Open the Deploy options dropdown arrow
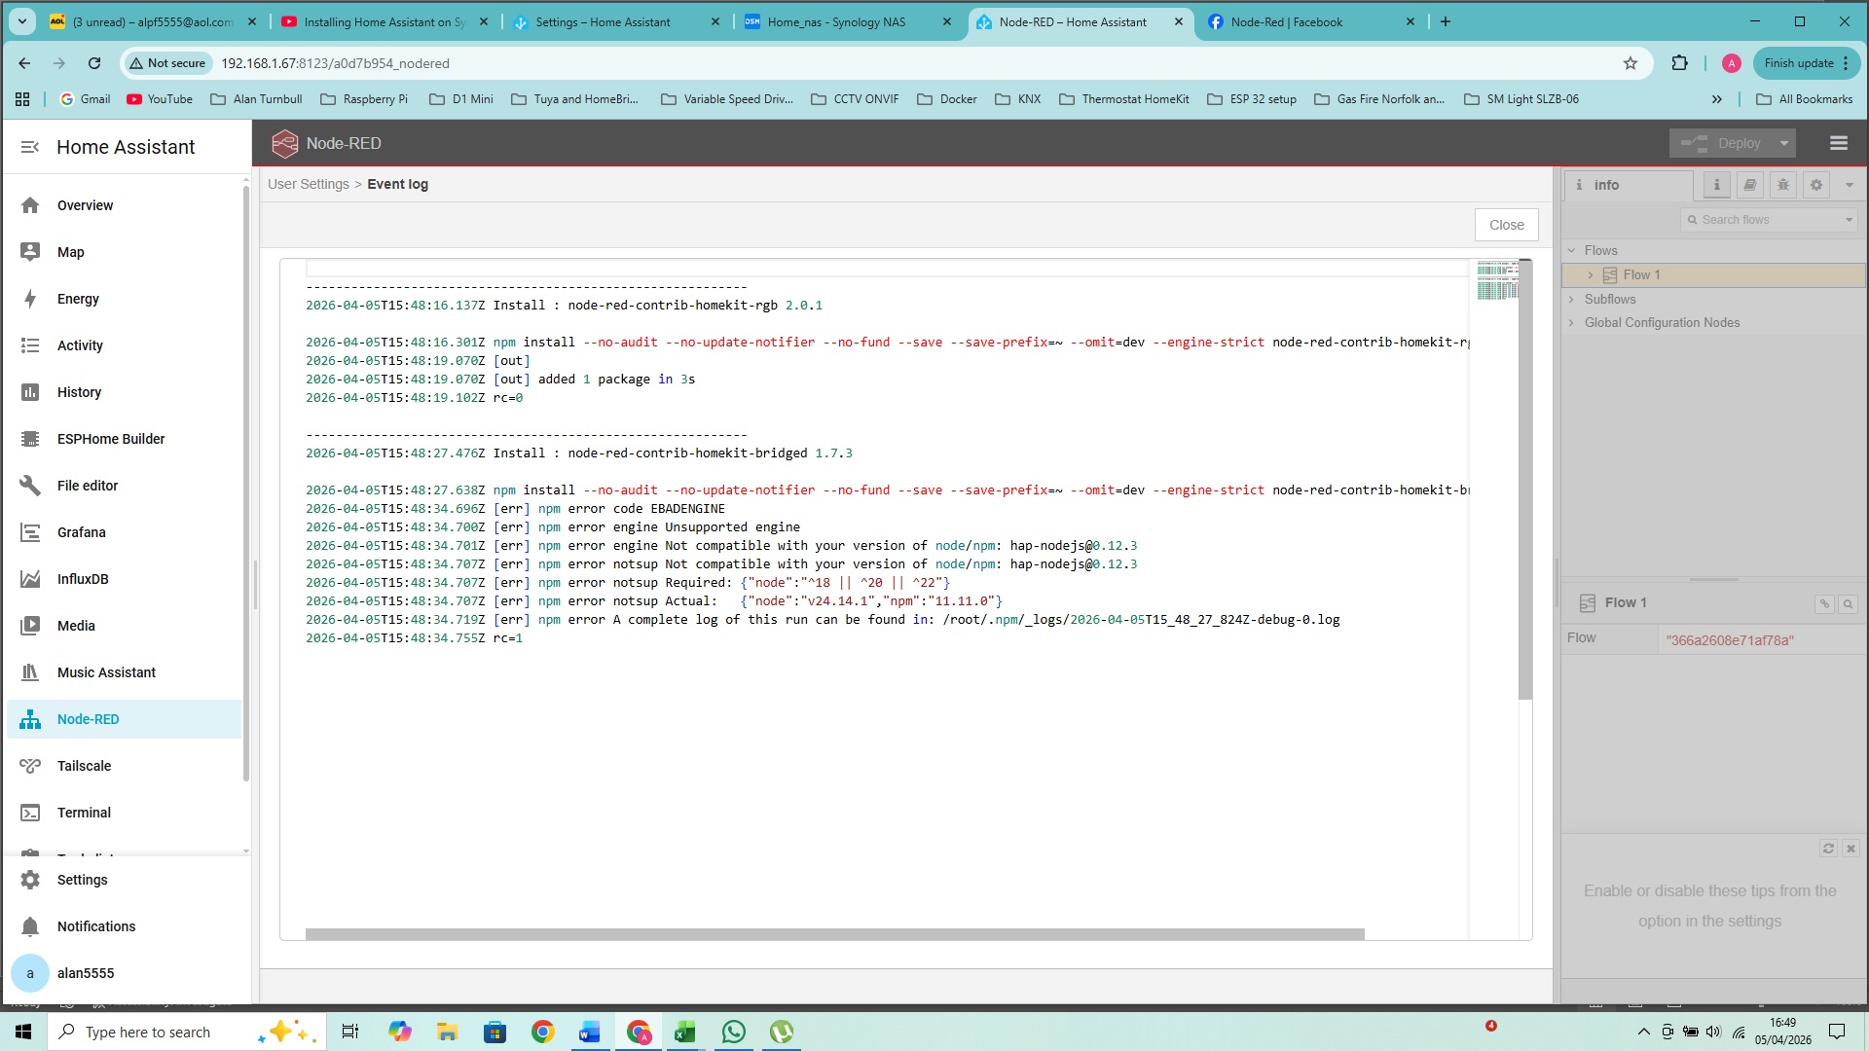This screenshot has height=1051, width=1869. [1783, 143]
